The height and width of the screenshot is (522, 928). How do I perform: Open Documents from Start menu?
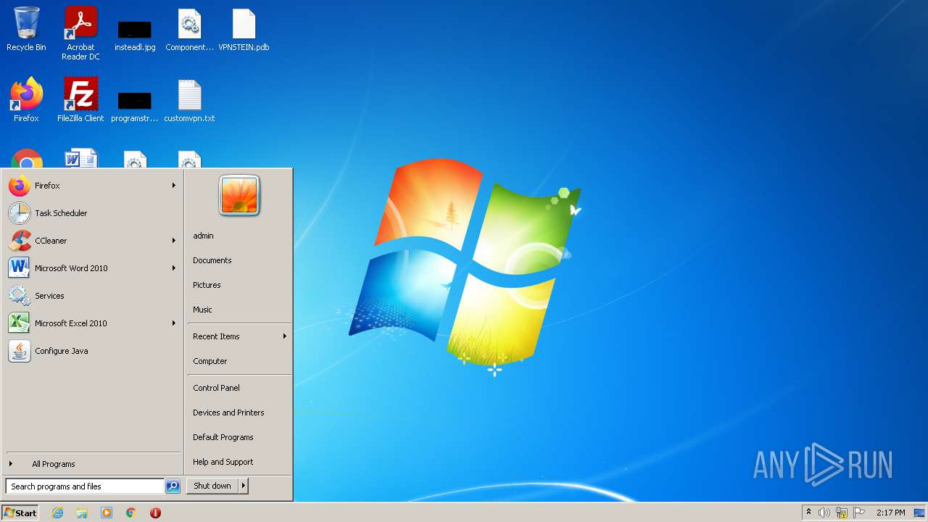tap(239, 260)
